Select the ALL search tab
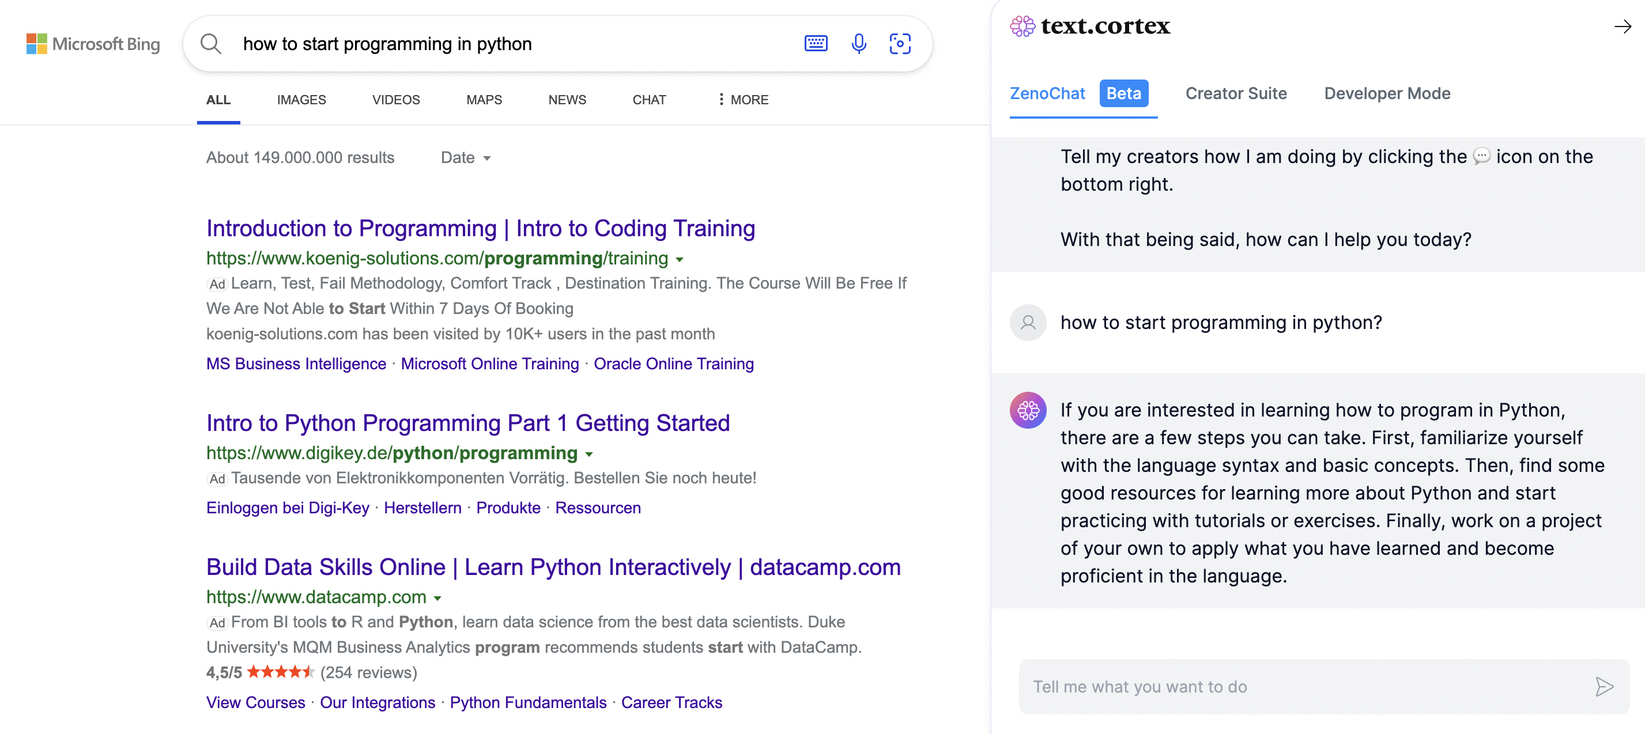The image size is (1645, 734). click(x=218, y=100)
